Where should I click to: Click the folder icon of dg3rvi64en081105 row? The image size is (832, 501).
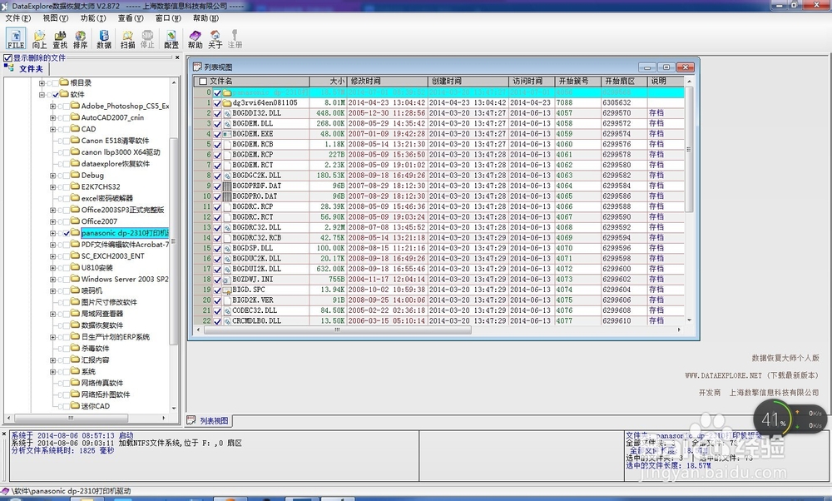227,103
